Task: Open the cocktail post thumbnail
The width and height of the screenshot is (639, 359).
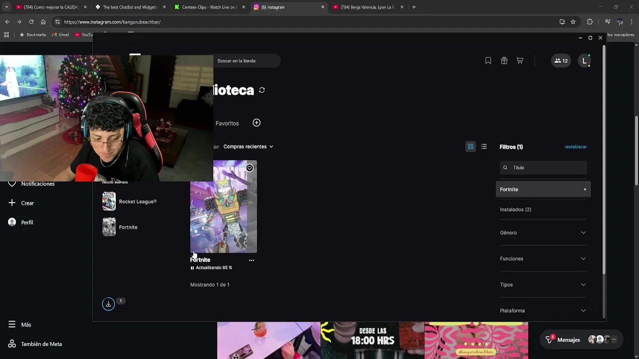Action: (x=269, y=341)
